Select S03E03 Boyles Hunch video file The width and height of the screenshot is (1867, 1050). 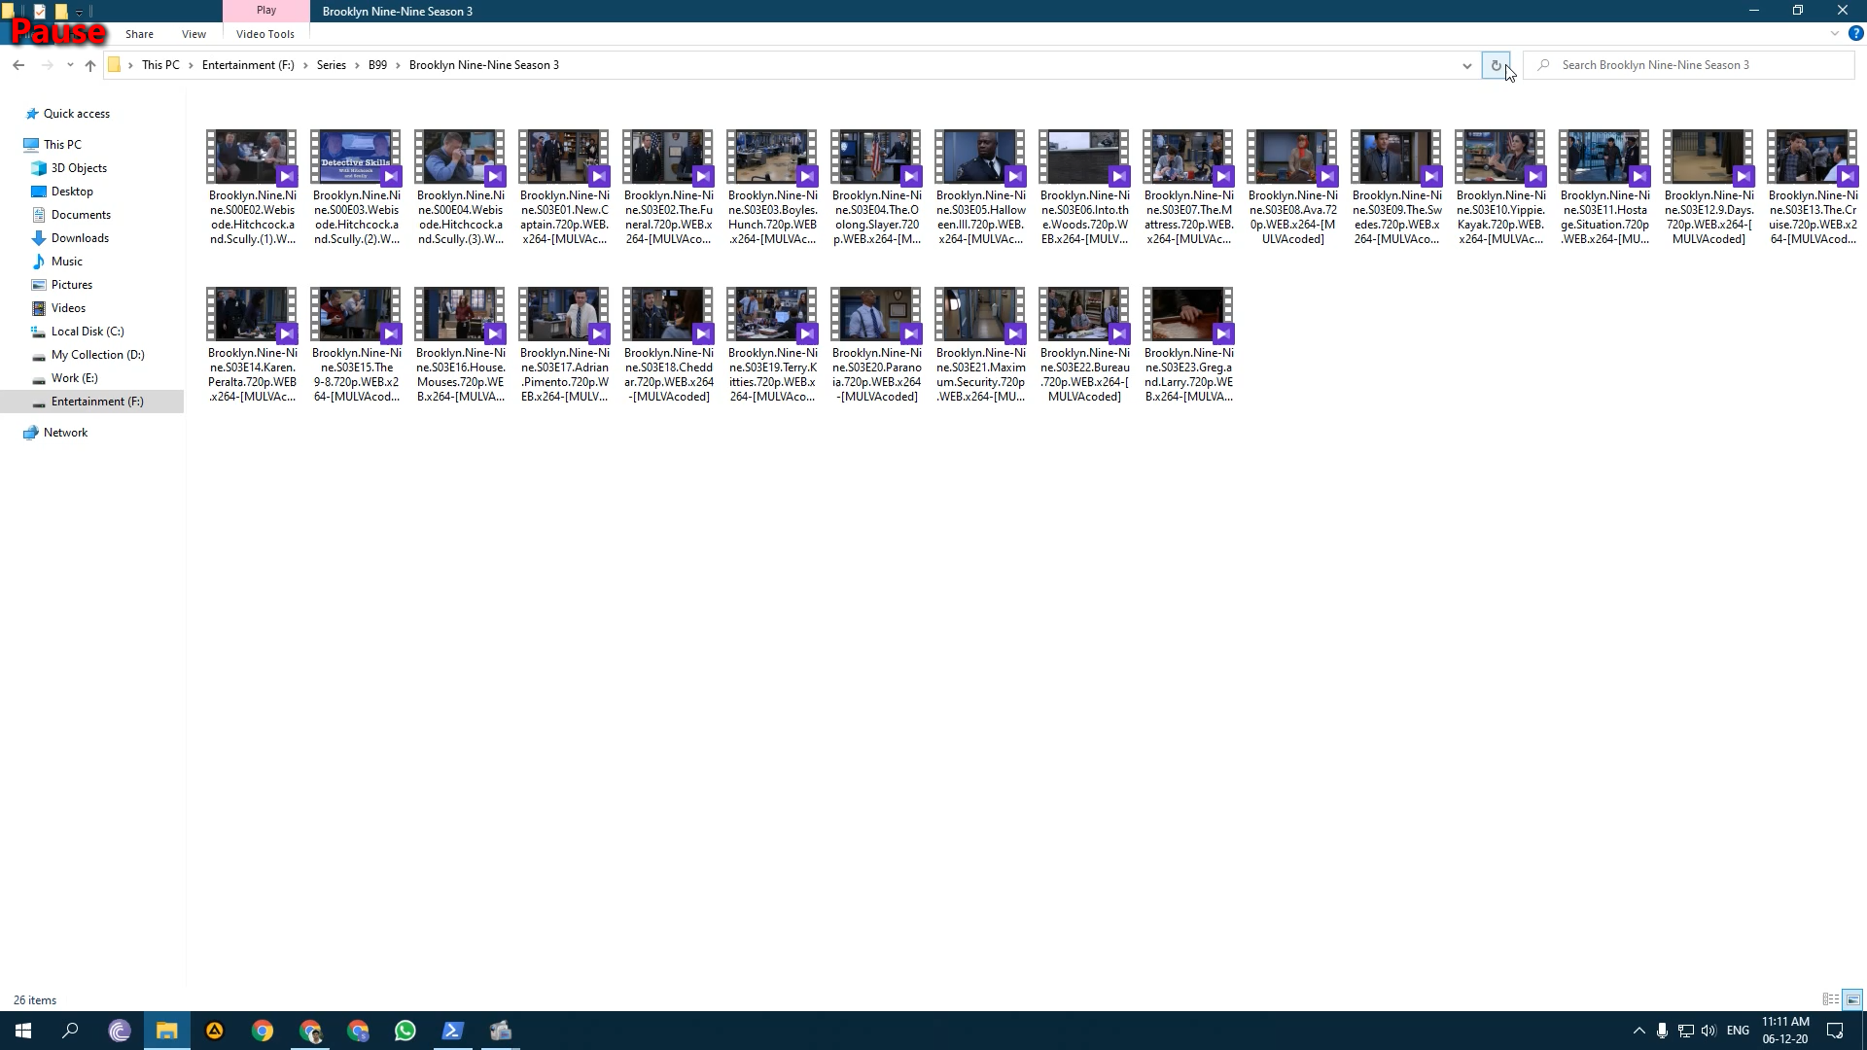[772, 188]
